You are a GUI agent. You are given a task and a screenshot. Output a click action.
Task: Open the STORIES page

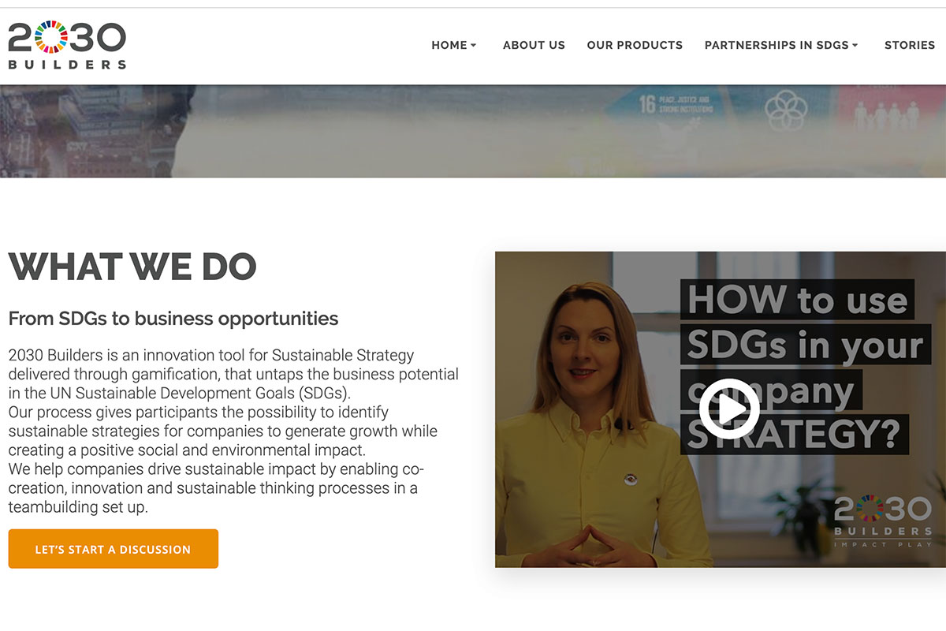[910, 45]
